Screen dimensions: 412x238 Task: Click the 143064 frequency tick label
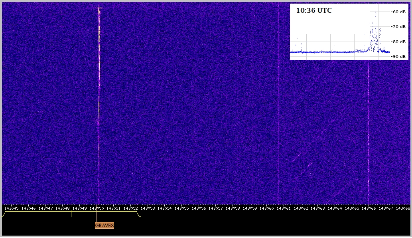coord(335,208)
